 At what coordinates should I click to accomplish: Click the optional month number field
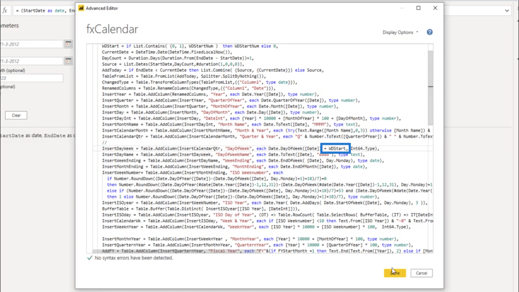(x=31, y=78)
